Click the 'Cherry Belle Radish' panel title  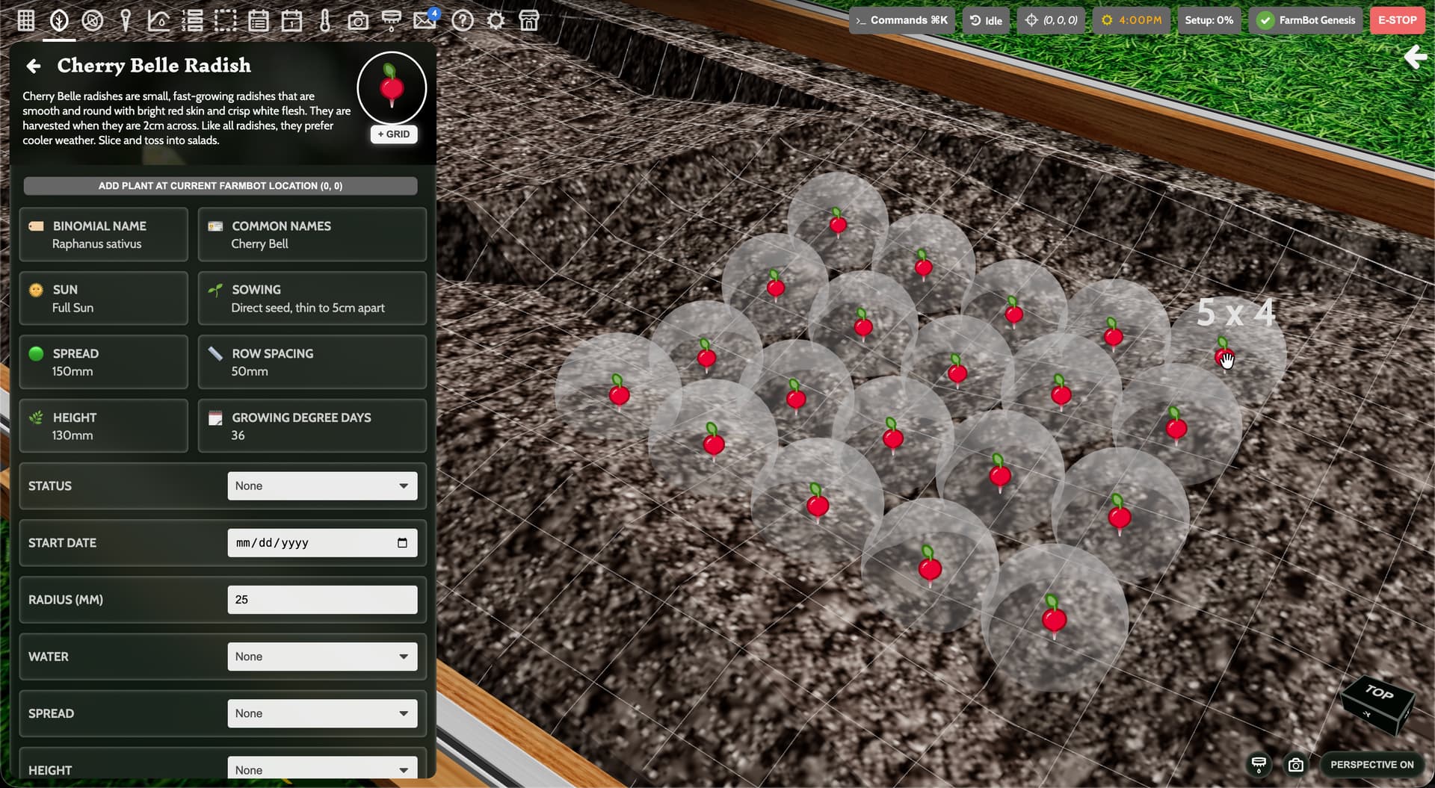click(154, 66)
